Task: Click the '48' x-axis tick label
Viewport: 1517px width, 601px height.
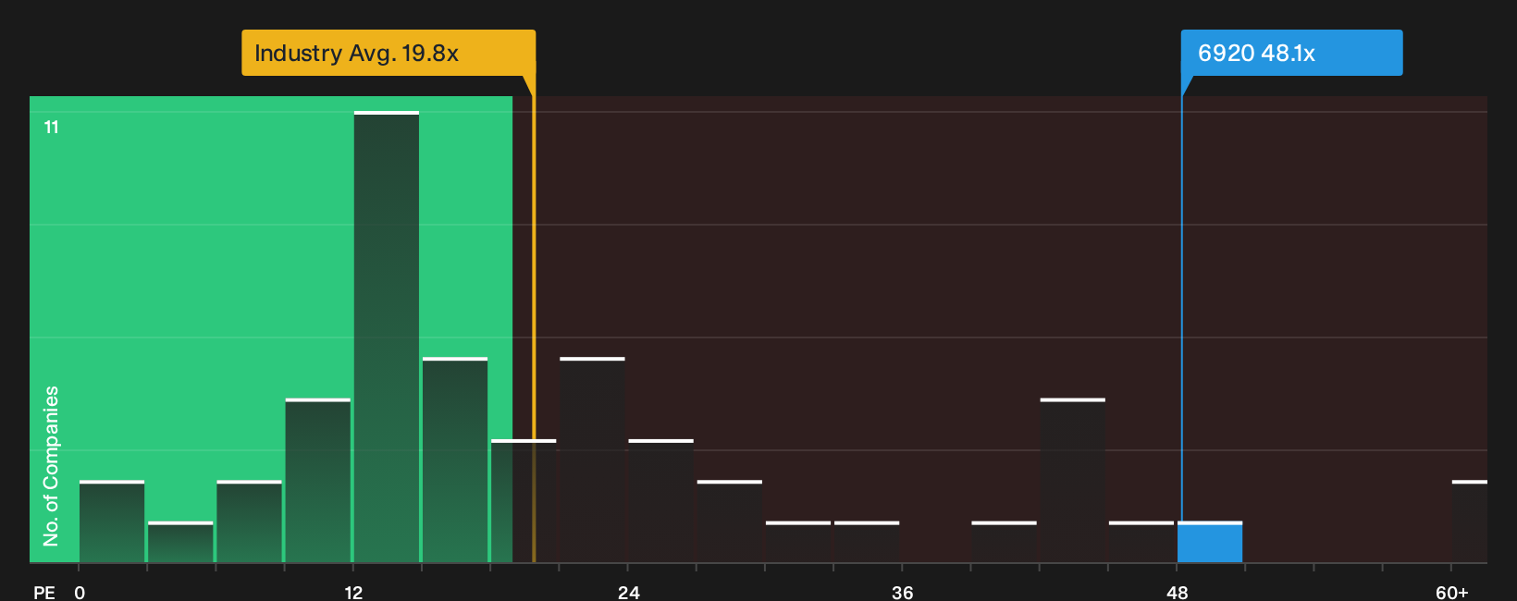Action: [1178, 592]
